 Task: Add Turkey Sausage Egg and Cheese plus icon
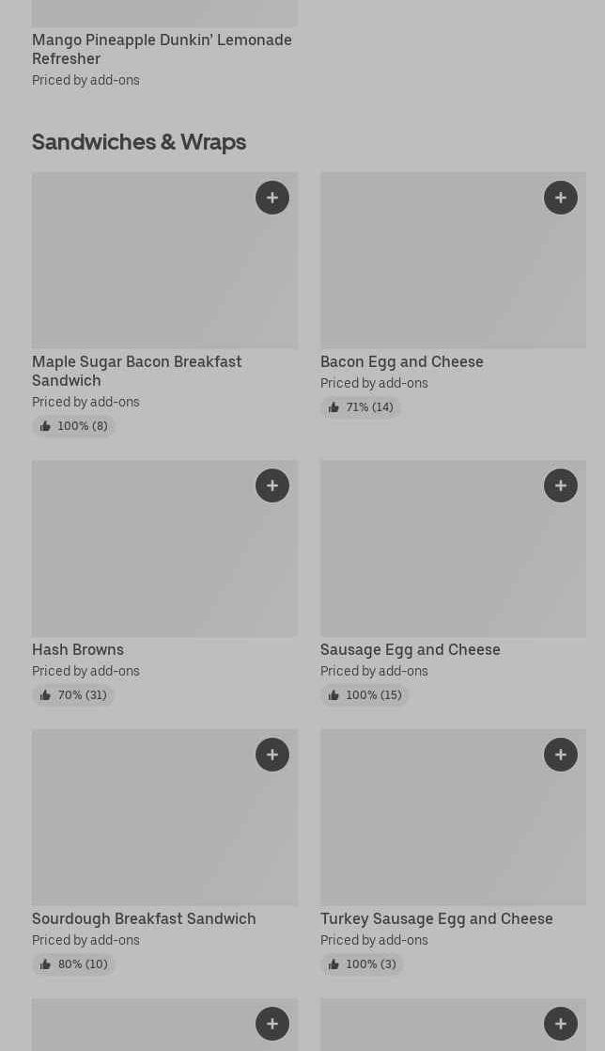561,755
